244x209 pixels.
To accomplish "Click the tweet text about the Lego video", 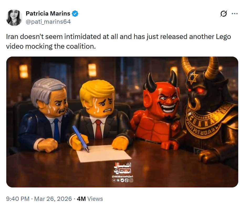I will (x=118, y=42).
